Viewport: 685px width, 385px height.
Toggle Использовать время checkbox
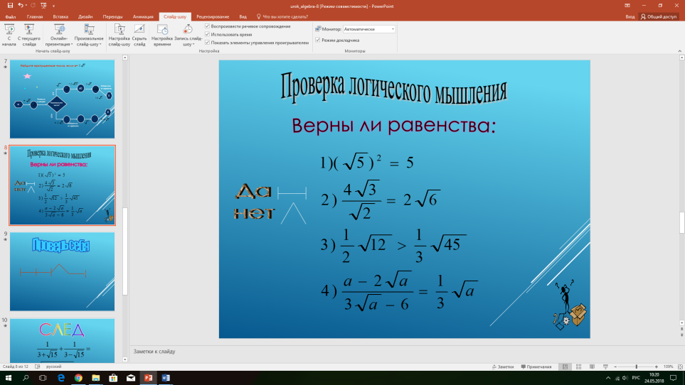208,34
